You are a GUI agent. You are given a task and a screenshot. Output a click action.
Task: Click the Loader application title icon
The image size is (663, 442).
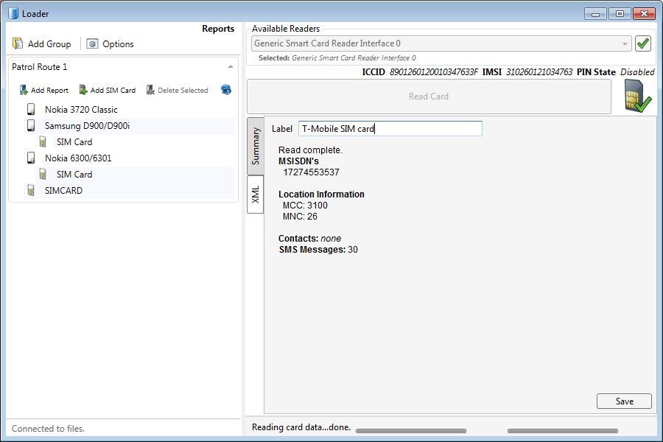(x=13, y=13)
